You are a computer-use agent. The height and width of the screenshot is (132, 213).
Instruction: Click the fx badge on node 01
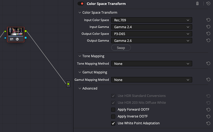click(17, 39)
